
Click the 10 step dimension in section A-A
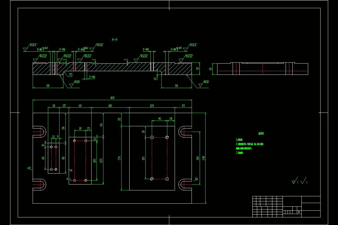[x=155, y=78]
